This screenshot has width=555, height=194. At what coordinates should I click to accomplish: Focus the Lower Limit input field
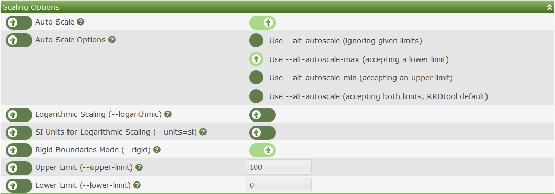click(x=279, y=185)
